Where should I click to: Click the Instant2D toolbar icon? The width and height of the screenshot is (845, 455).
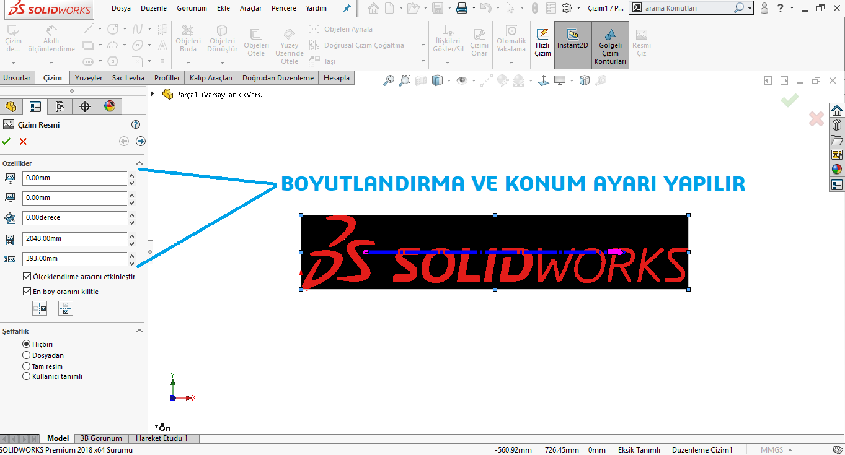tap(572, 40)
